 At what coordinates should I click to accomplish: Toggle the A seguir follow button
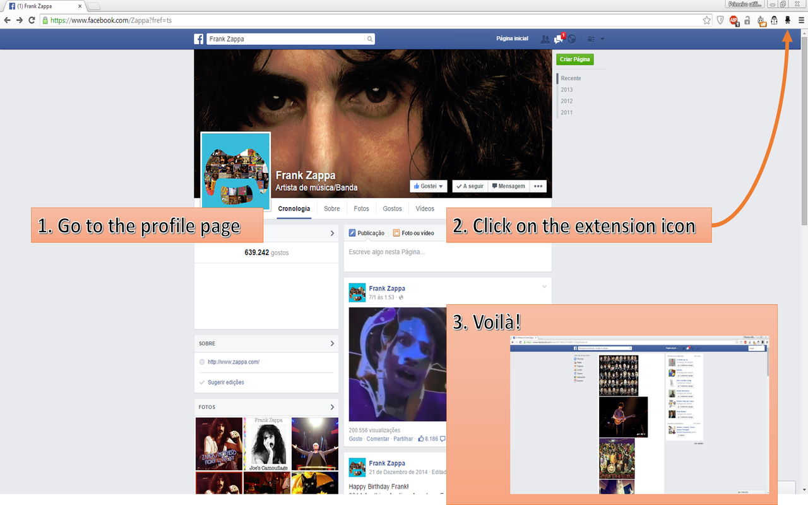pos(470,186)
